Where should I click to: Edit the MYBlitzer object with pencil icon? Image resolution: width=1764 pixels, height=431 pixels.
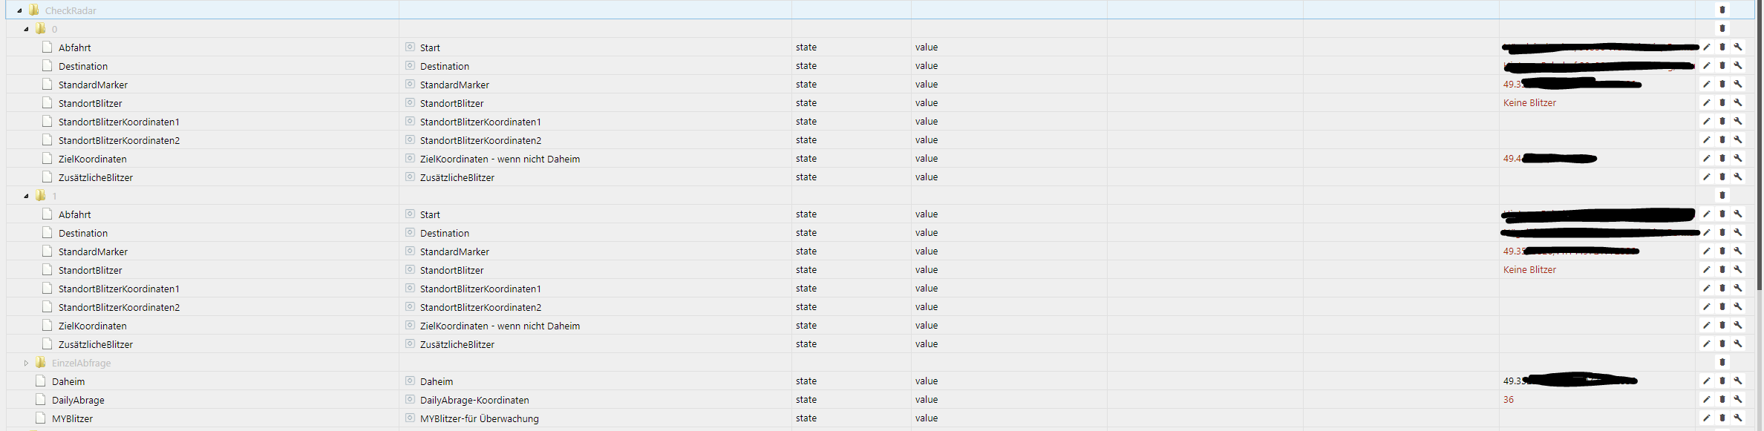[x=1707, y=418]
